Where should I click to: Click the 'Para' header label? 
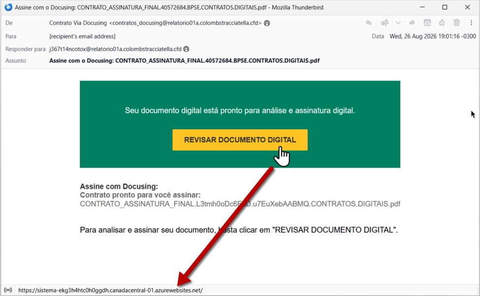(11, 36)
